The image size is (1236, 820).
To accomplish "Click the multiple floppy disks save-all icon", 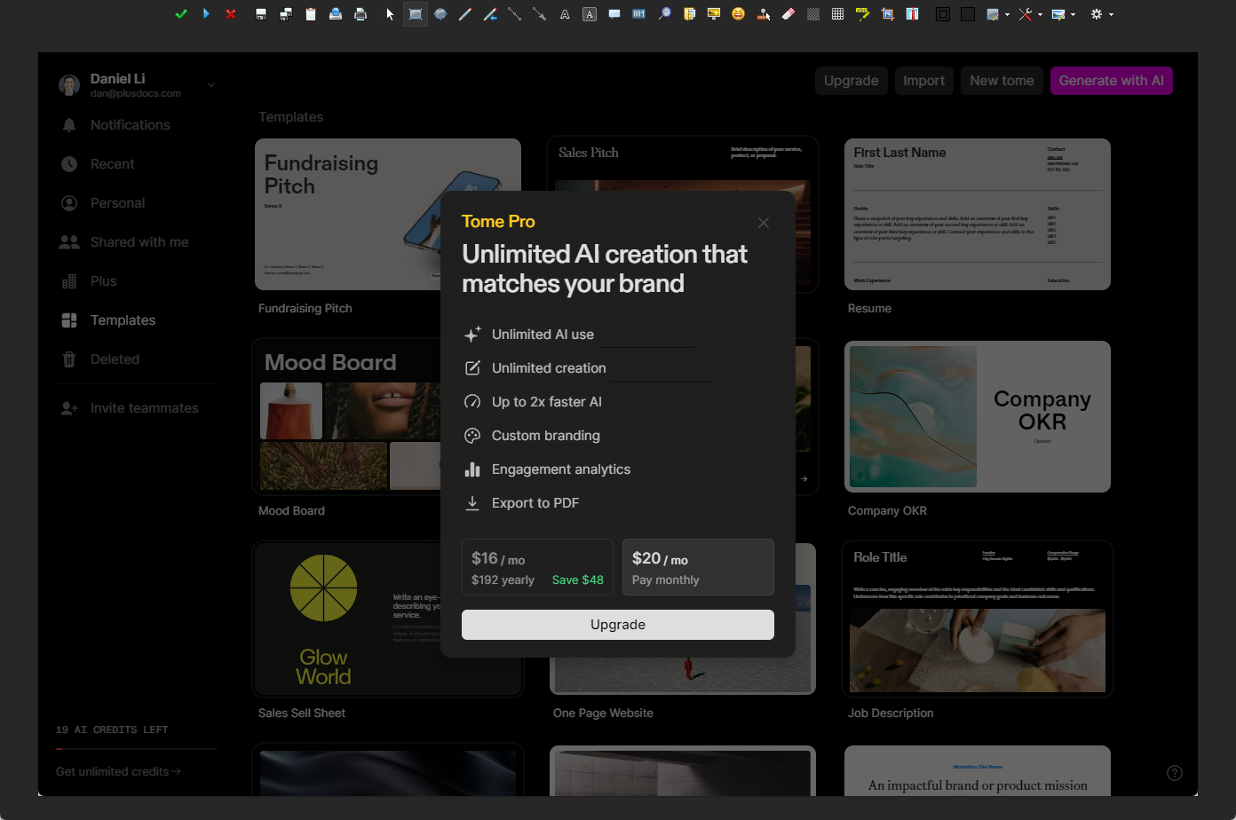I will point(286,14).
